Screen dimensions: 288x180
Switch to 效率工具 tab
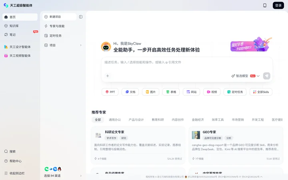pyautogui.click(x=218, y=120)
